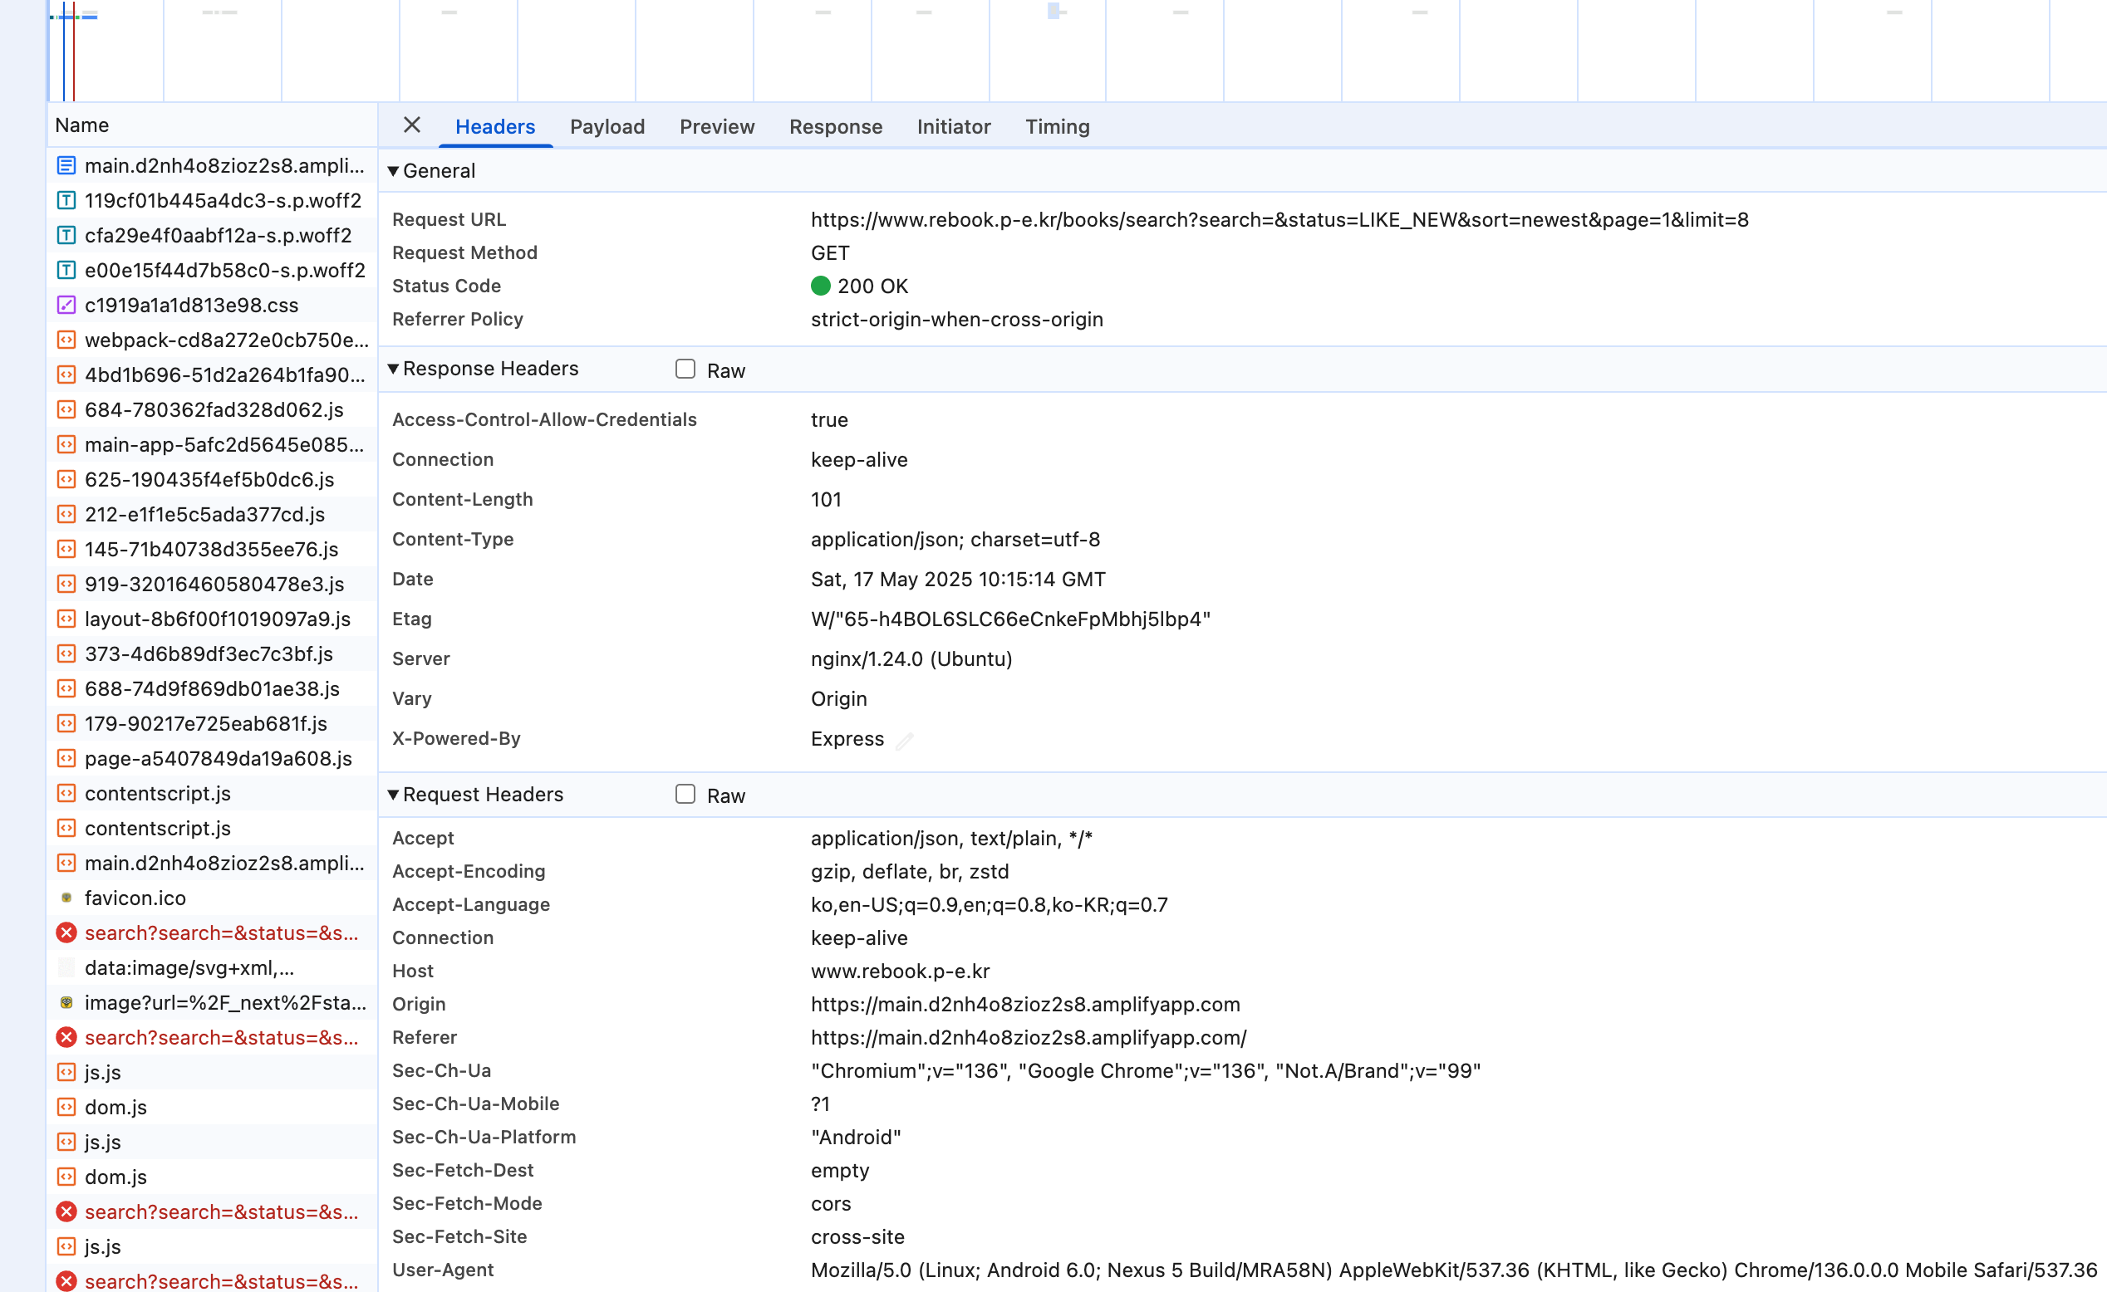Open the Response tab
2107x1292 pixels.
(836, 126)
